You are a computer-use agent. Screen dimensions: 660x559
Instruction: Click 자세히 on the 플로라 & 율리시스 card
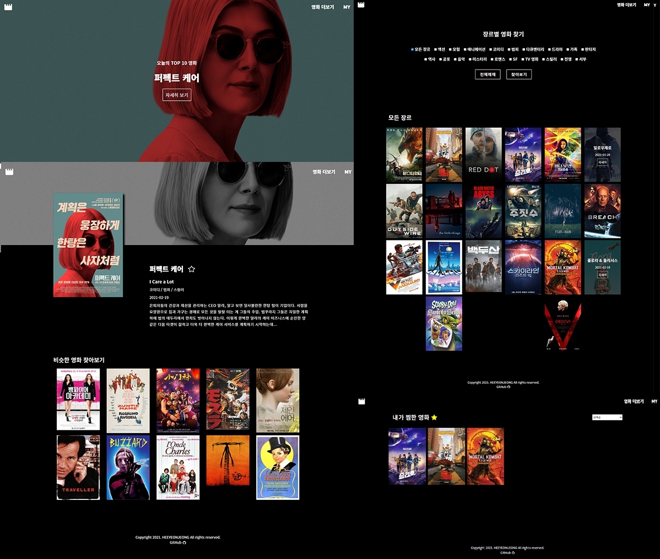(603, 275)
